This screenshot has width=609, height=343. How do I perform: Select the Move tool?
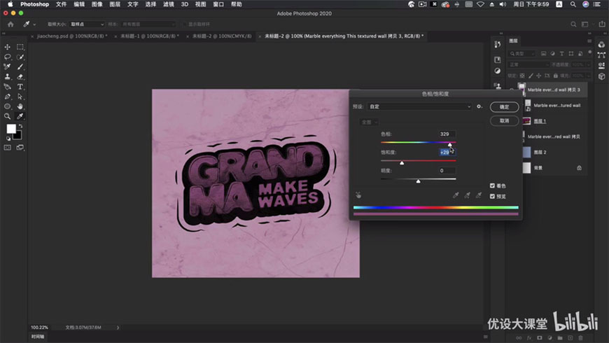(8, 47)
